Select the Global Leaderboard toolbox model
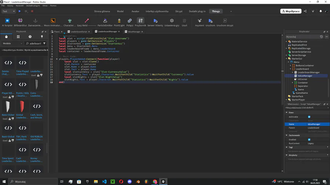This screenshot has height=185, width=330. [x=22, y=109]
